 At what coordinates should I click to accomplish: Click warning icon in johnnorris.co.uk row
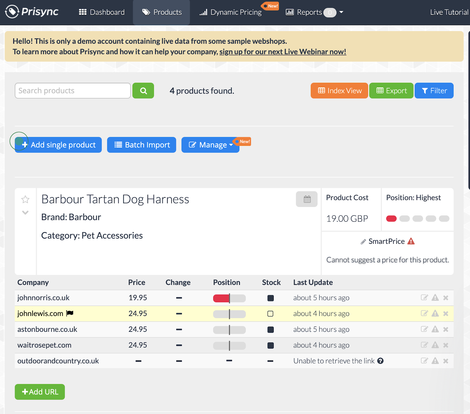pyautogui.click(x=435, y=298)
